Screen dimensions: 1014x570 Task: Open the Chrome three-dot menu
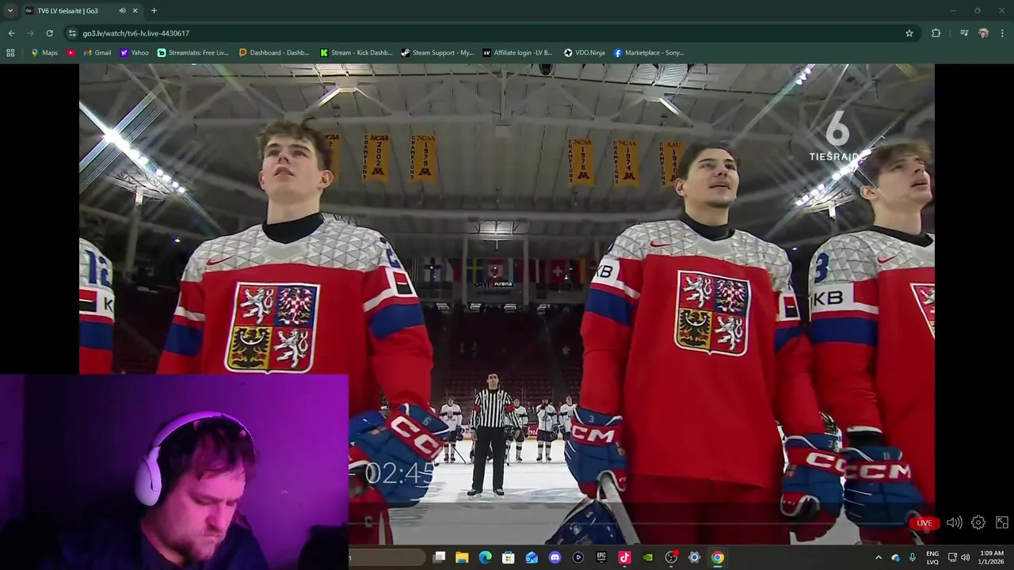1002,33
